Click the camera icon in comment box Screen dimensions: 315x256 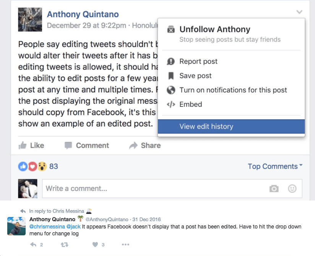273,189
